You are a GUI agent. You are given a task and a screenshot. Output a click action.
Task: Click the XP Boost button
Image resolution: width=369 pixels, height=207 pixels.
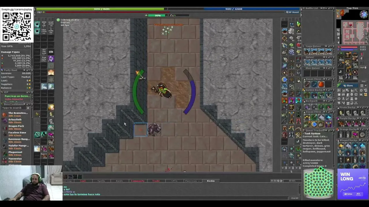pyautogui.click(x=293, y=12)
